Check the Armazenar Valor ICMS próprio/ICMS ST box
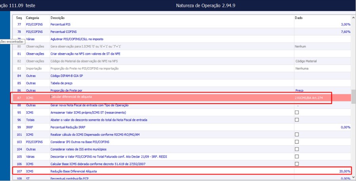Image resolution: width=356 pixels, height=181 pixels. [x=297, y=112]
